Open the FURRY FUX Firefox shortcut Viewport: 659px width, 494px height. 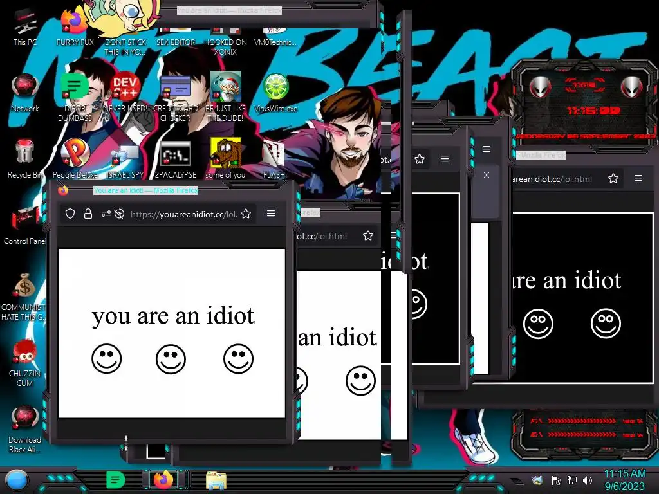[75, 25]
